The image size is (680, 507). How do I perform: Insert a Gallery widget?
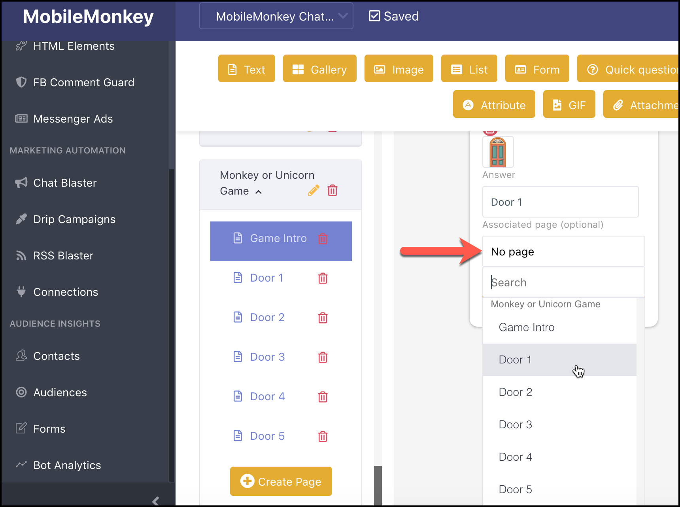click(319, 68)
